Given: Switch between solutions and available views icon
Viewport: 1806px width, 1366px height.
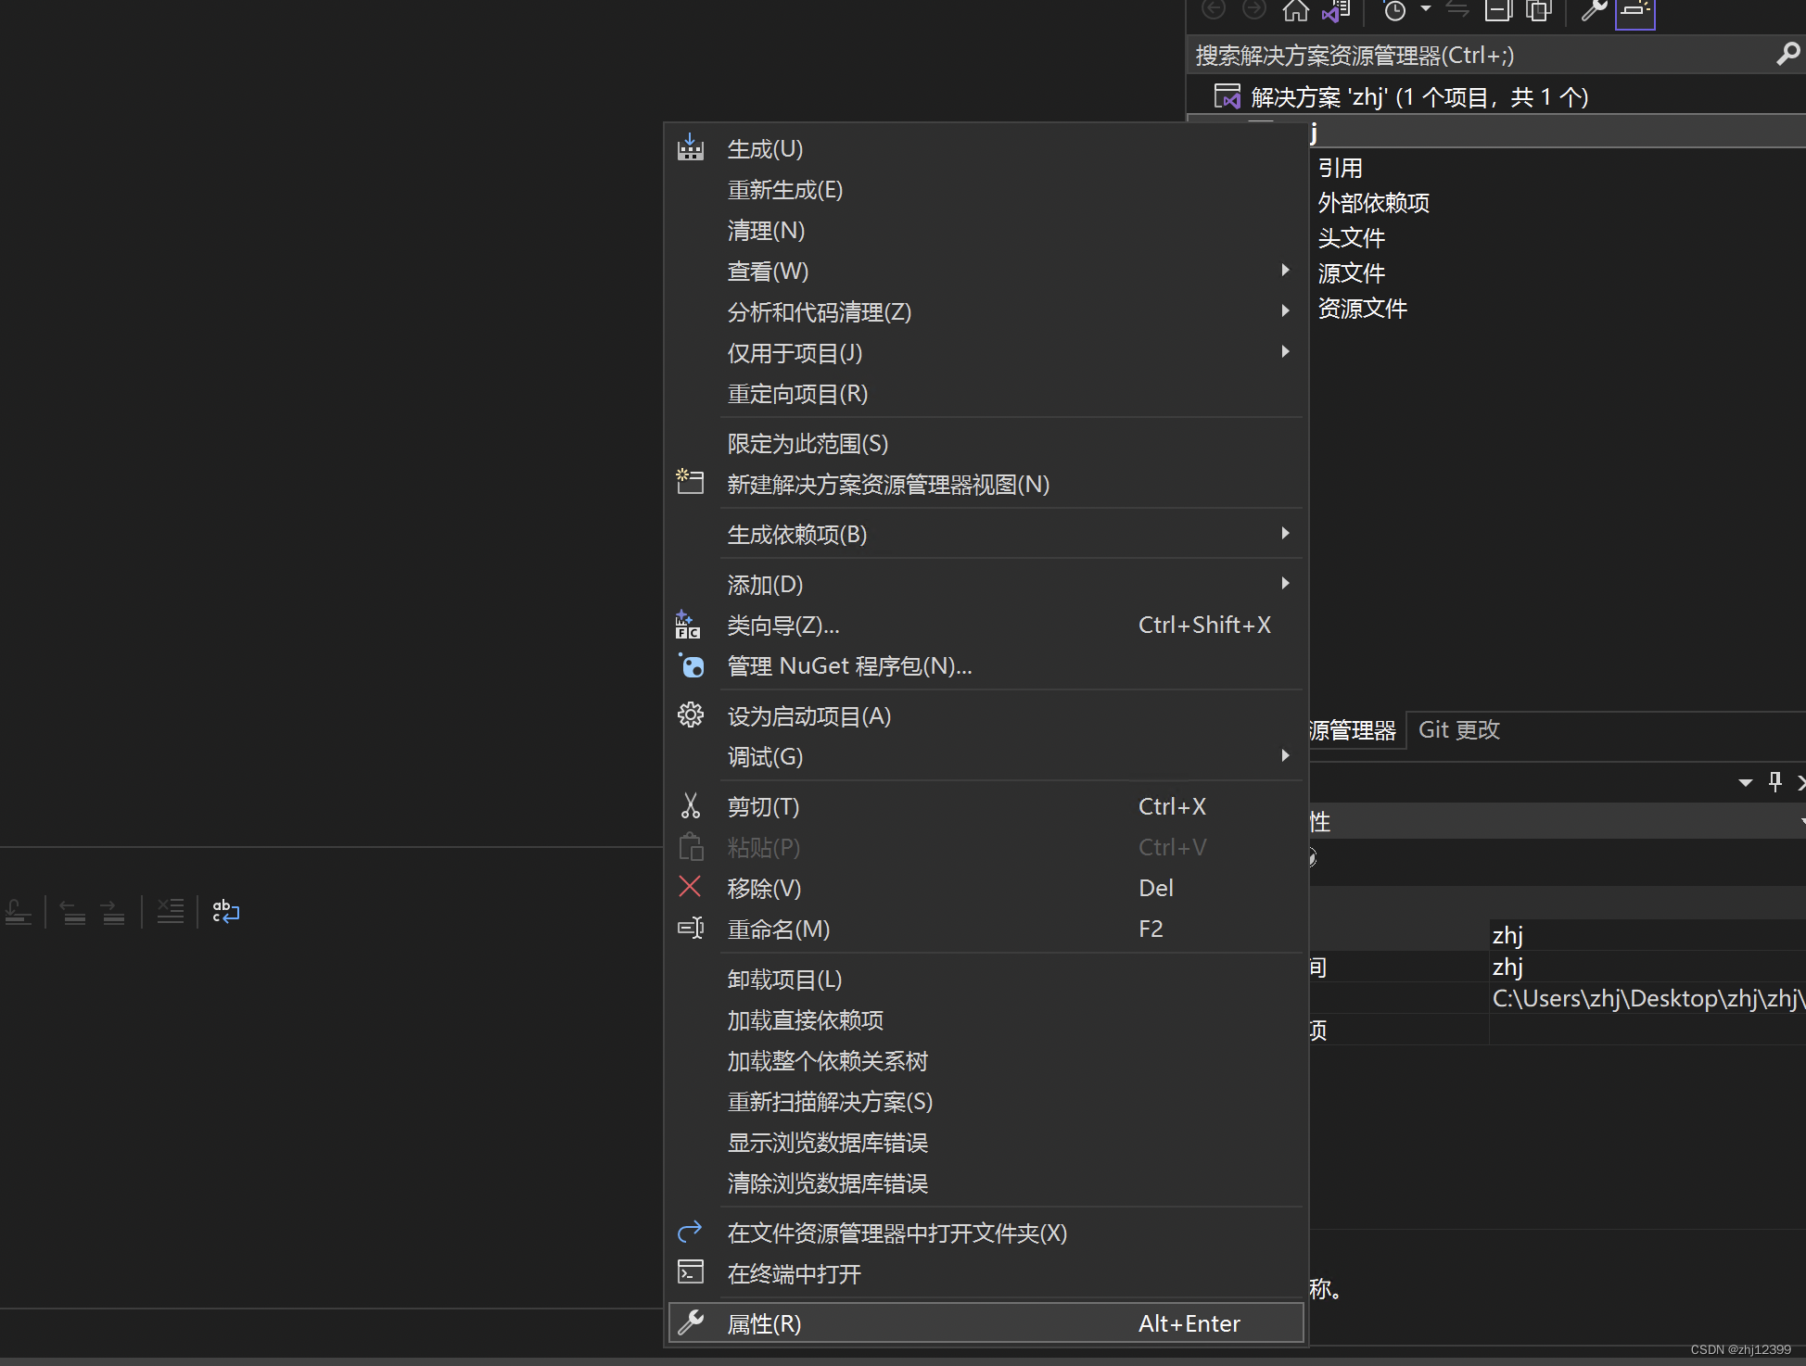Looking at the screenshot, I should 1336,10.
